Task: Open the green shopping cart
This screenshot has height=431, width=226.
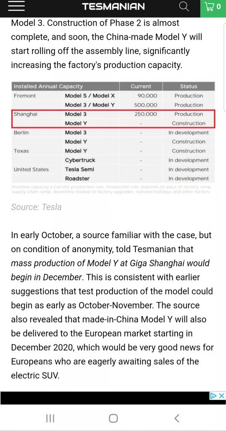Action: click(213, 8)
